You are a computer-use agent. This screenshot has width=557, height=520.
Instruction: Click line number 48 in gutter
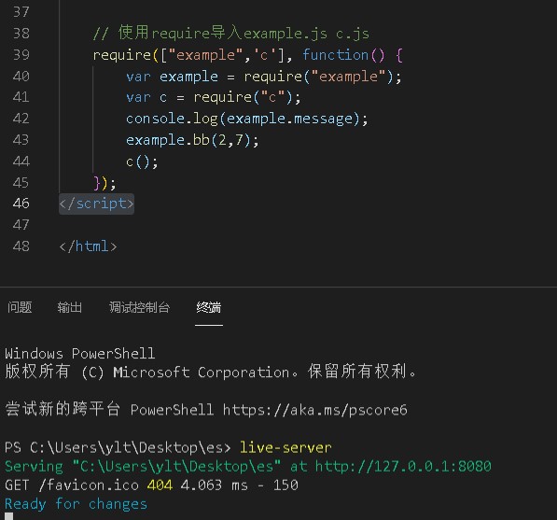coord(21,246)
